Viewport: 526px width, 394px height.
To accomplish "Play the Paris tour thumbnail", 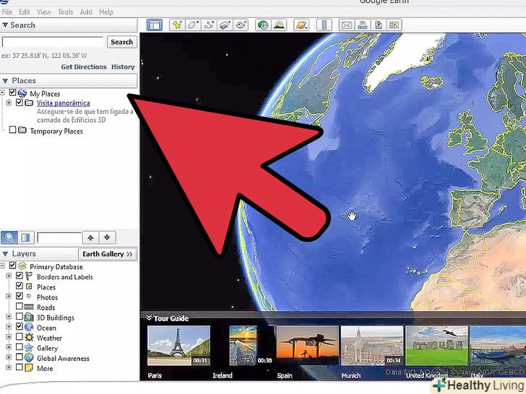I will click(x=178, y=346).
